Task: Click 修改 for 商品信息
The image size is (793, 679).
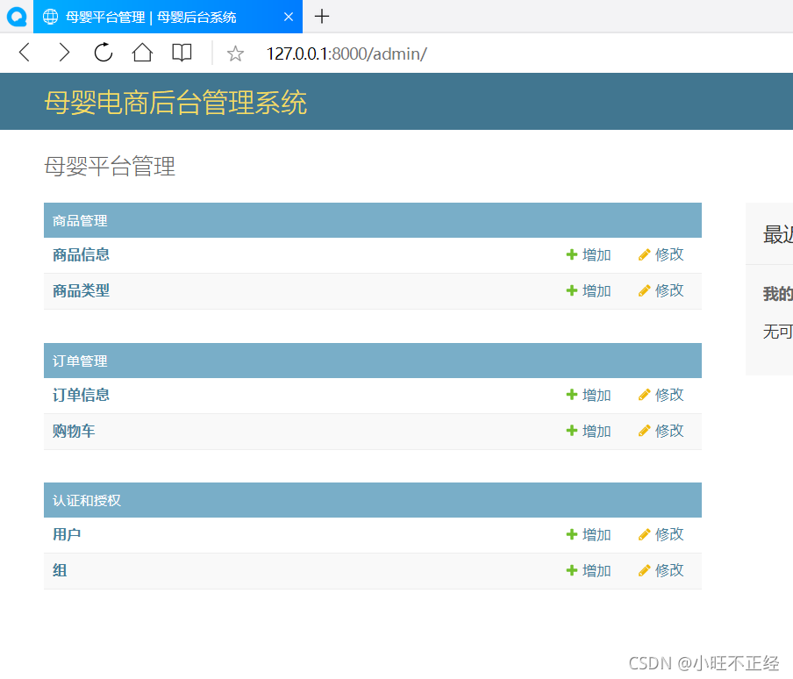Action: (x=661, y=254)
